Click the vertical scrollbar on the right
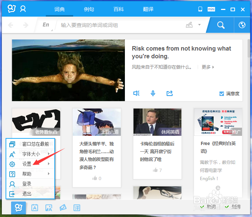 (249, 48)
